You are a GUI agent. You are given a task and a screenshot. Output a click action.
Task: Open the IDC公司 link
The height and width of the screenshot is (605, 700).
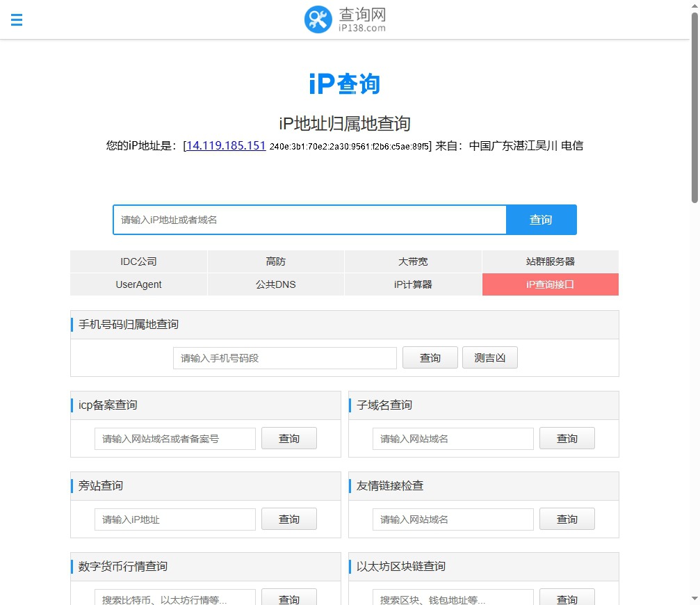[x=138, y=261]
